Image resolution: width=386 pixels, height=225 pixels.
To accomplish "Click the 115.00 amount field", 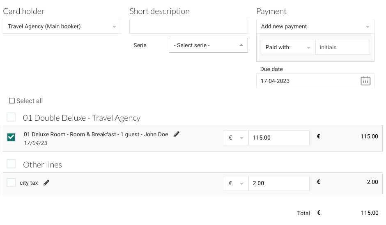I will click(278, 138).
